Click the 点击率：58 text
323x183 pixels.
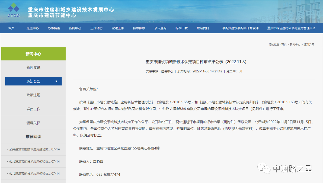[234, 71]
